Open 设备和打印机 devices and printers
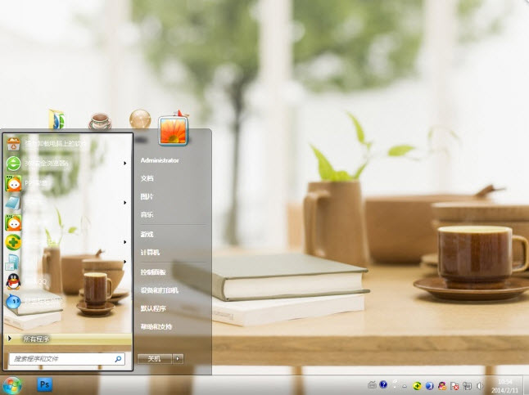Screen dimensions: 529x395 159,290
